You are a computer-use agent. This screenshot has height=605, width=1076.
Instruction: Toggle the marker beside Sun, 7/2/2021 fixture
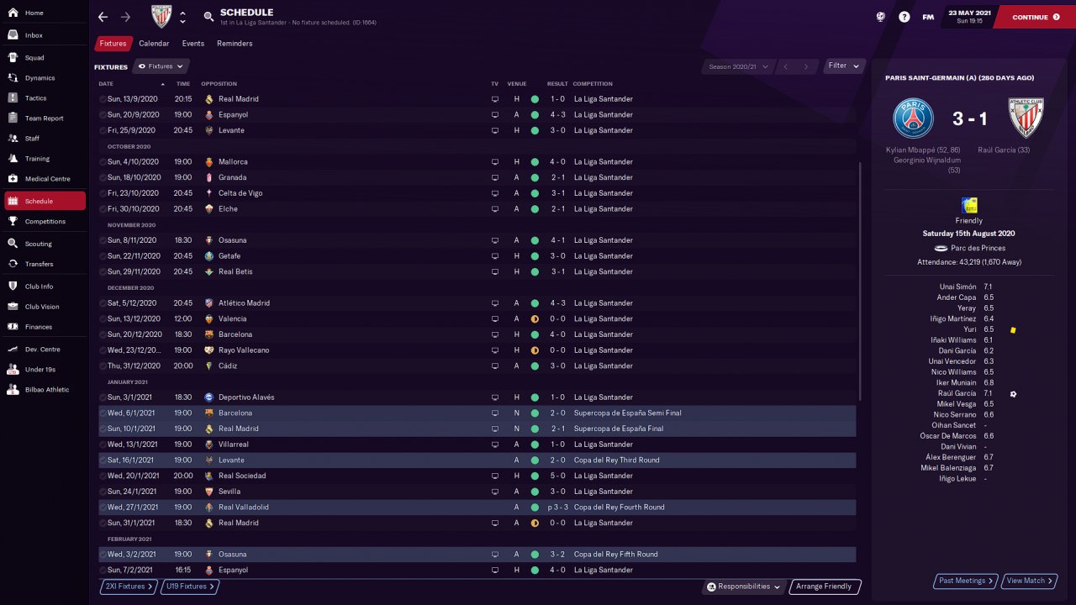click(103, 571)
